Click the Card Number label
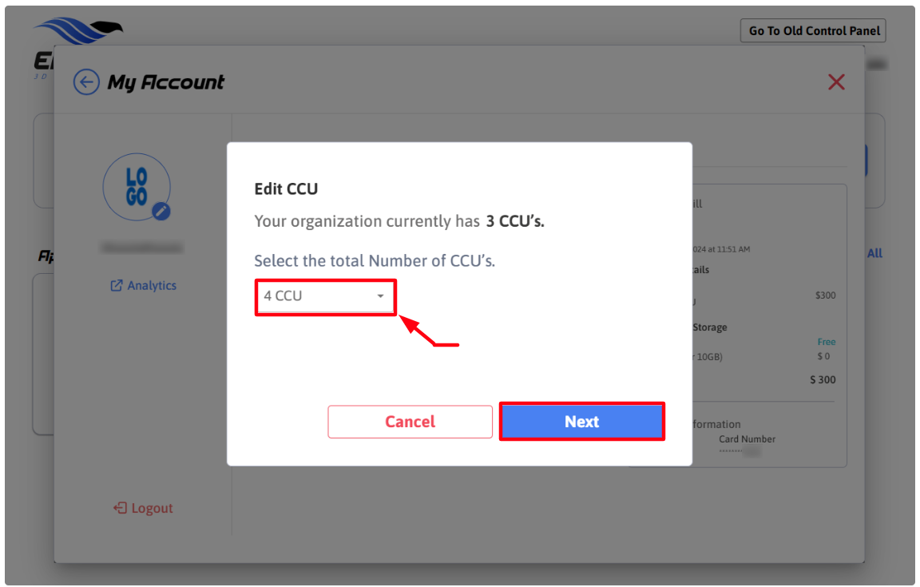The height and width of the screenshot is (587, 920). (747, 439)
